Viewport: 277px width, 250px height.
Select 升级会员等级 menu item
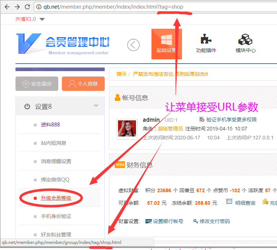tap(56, 198)
